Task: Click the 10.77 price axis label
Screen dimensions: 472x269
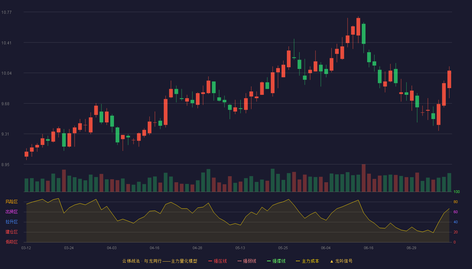Action: pos(6,12)
